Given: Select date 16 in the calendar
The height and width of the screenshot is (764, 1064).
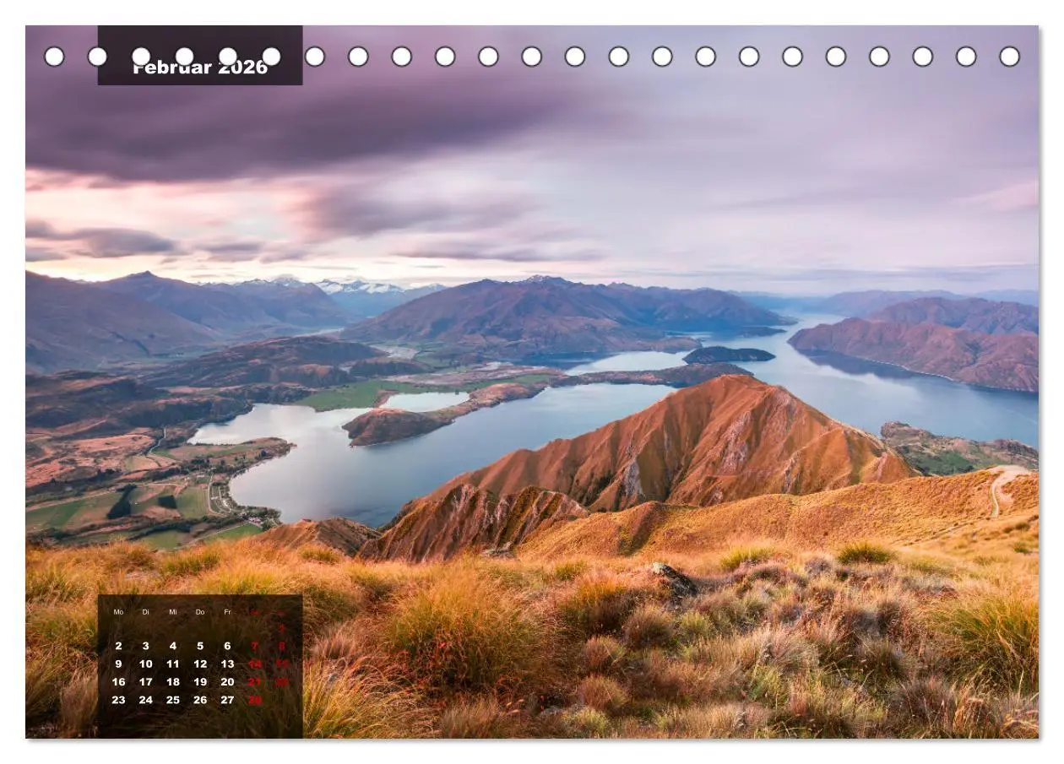Looking at the screenshot, I should [118, 681].
